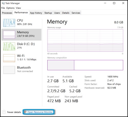128x117 pixels.
Task: Close the Task Manager window
Action: 123,3
